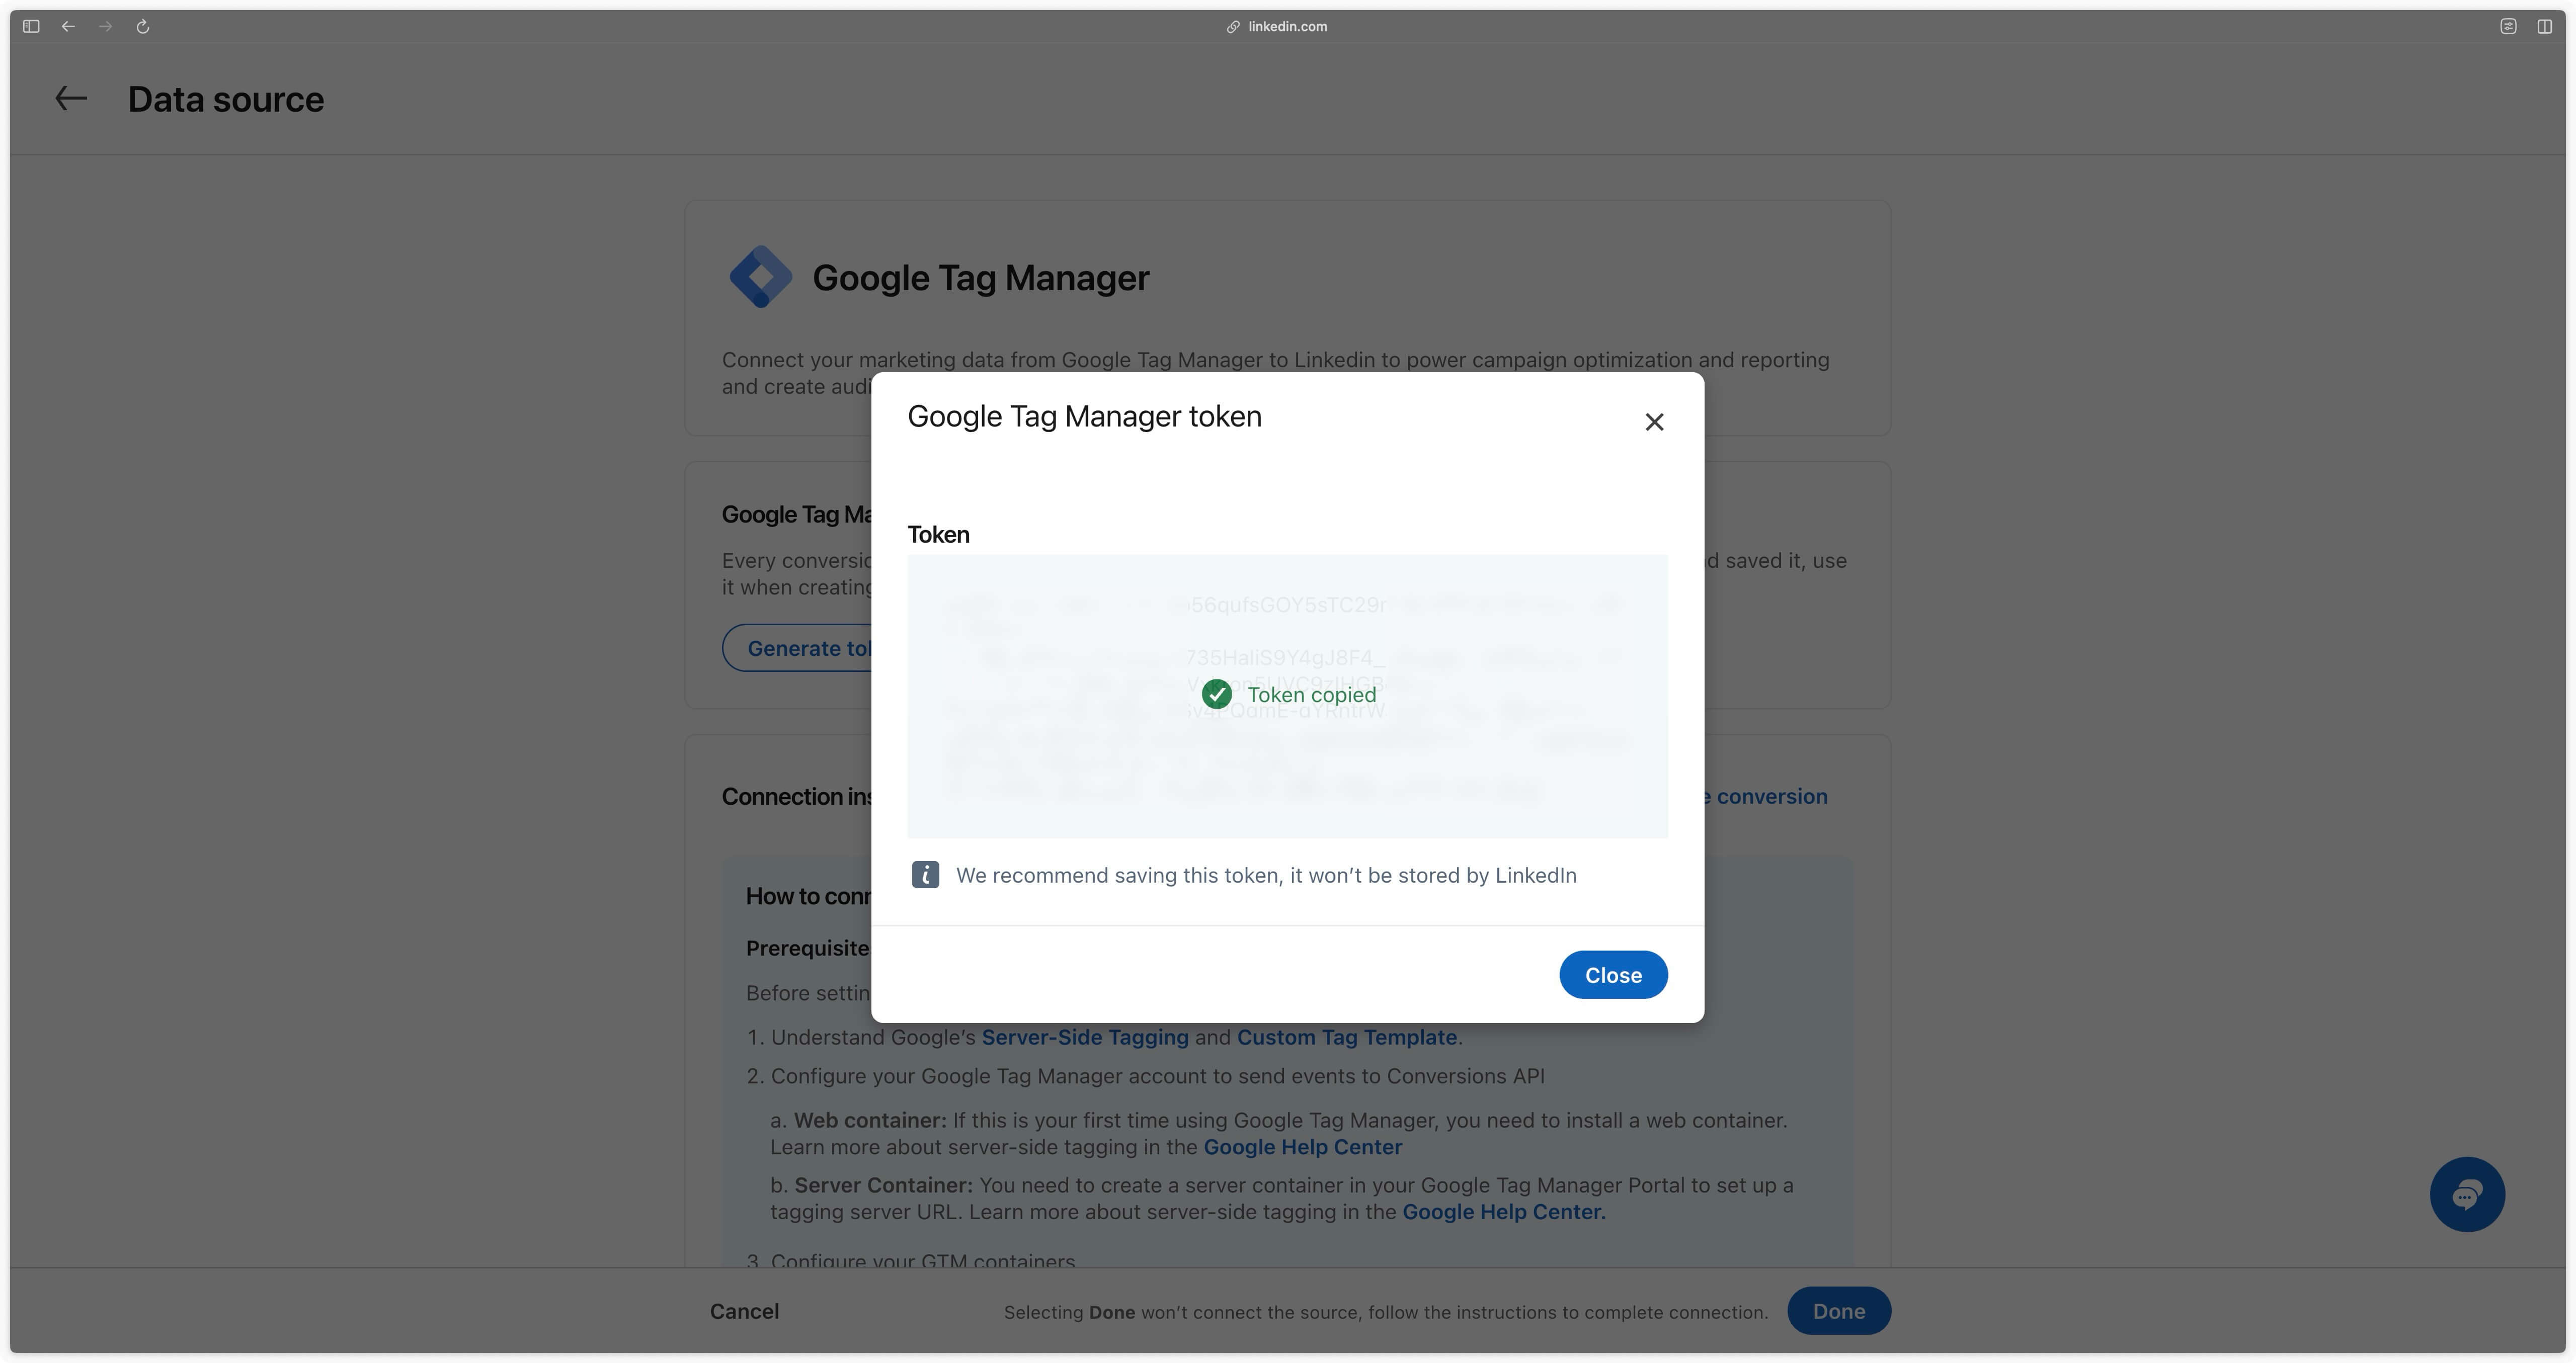Click the browser forward arrow
This screenshot has width=2576, height=1363.
coord(105,27)
